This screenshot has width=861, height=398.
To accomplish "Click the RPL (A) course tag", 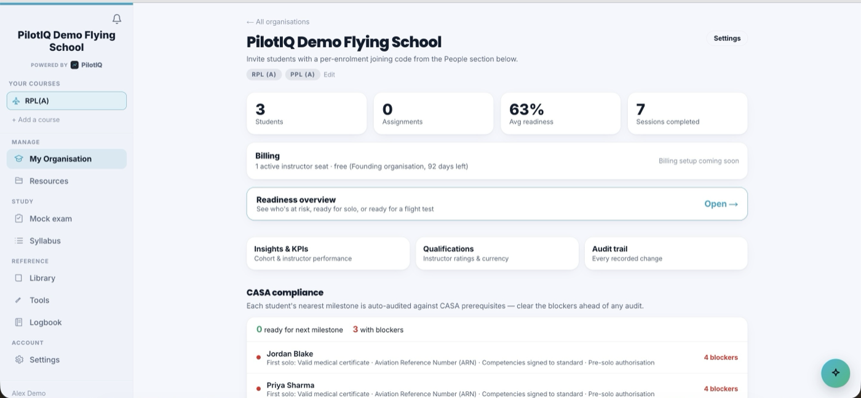I will (x=264, y=74).
